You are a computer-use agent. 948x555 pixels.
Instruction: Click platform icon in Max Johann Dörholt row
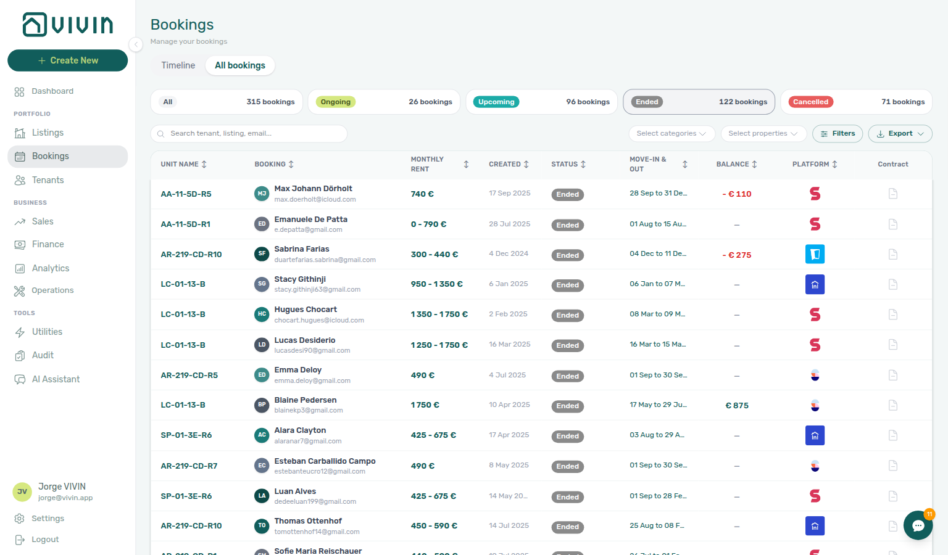pyautogui.click(x=815, y=194)
